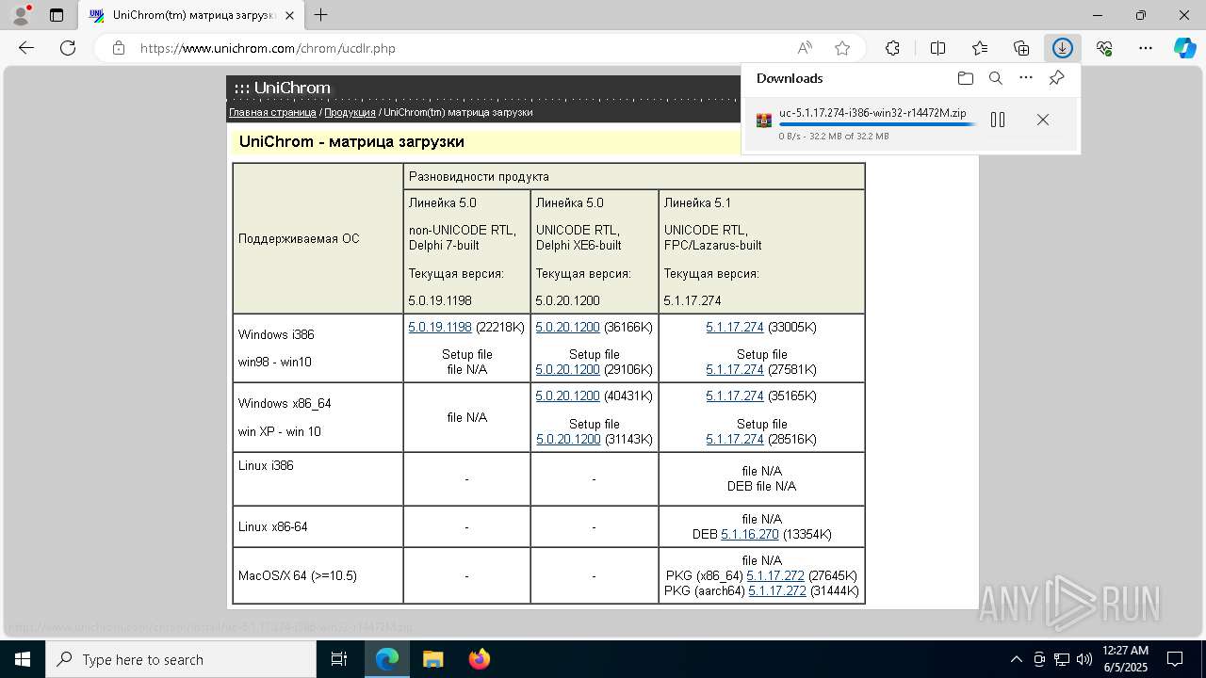The width and height of the screenshot is (1206, 678).
Task: Pause the uc-5.1.17.274 zip download
Action: click(x=998, y=120)
